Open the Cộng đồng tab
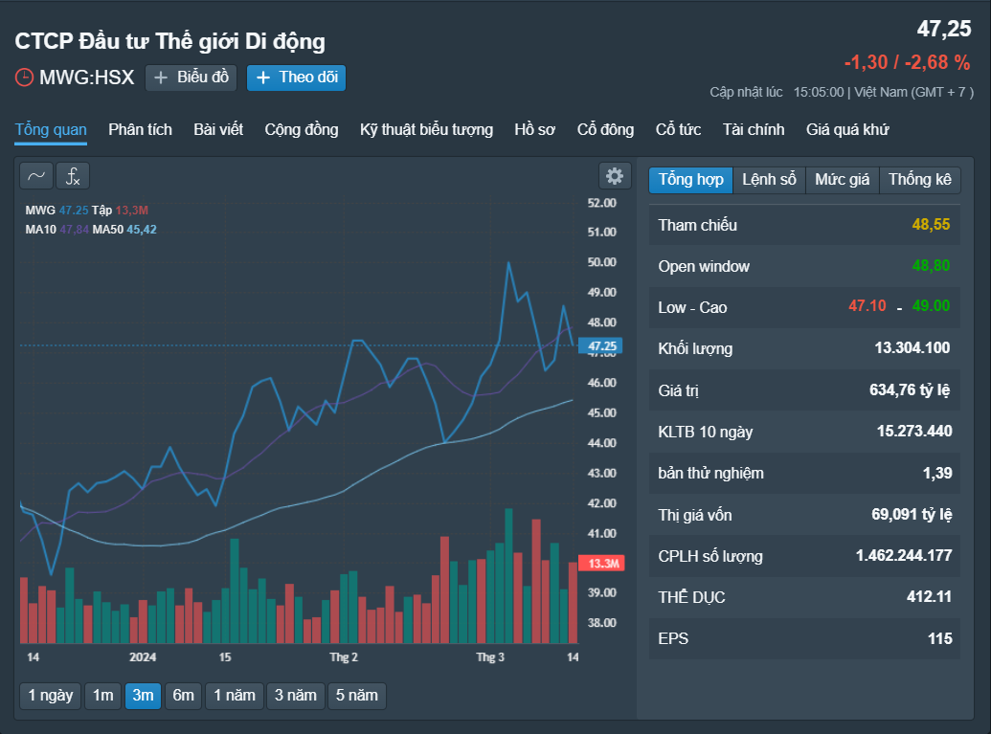Screen dimensions: 991x734 point(302,129)
